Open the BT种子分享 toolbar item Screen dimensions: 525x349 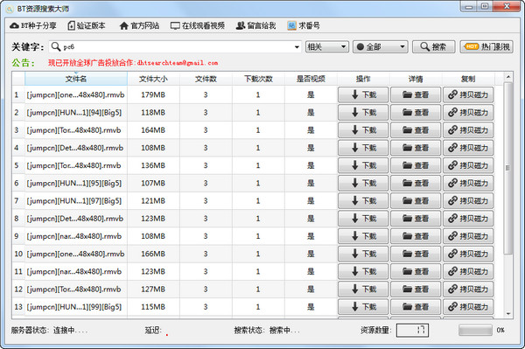[33, 25]
